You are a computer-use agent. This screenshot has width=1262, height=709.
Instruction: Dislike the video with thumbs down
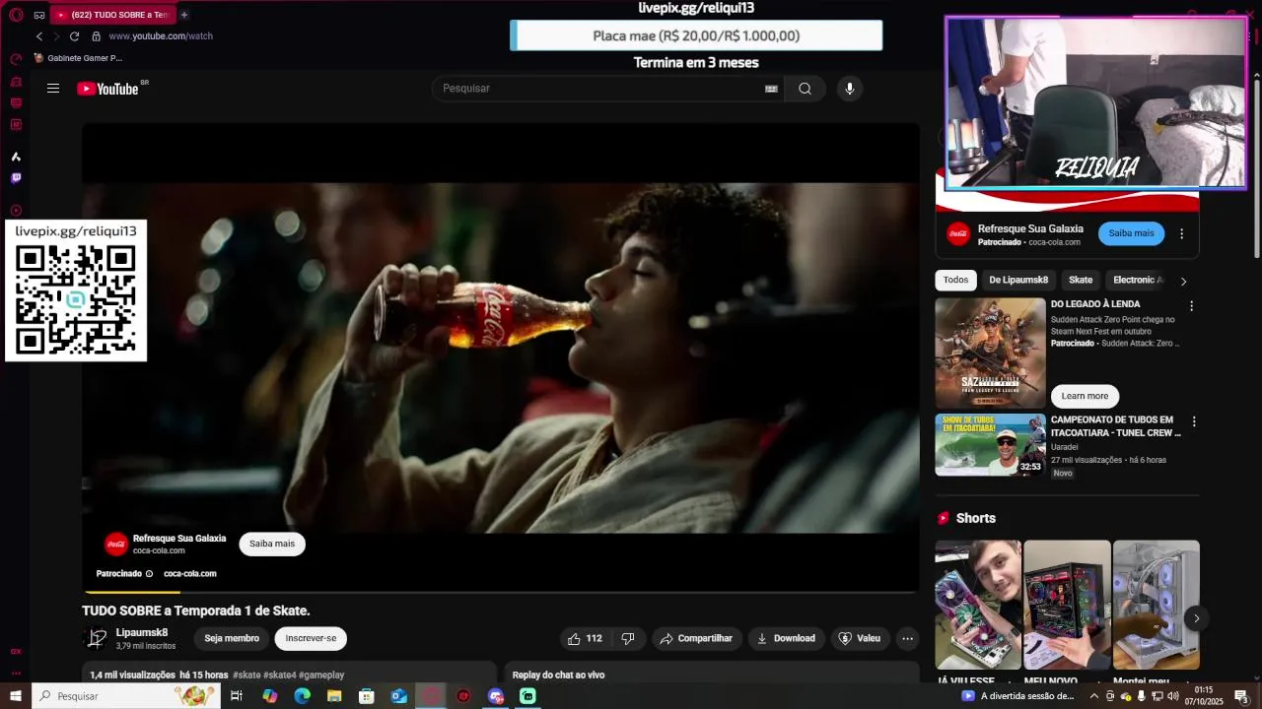628,638
